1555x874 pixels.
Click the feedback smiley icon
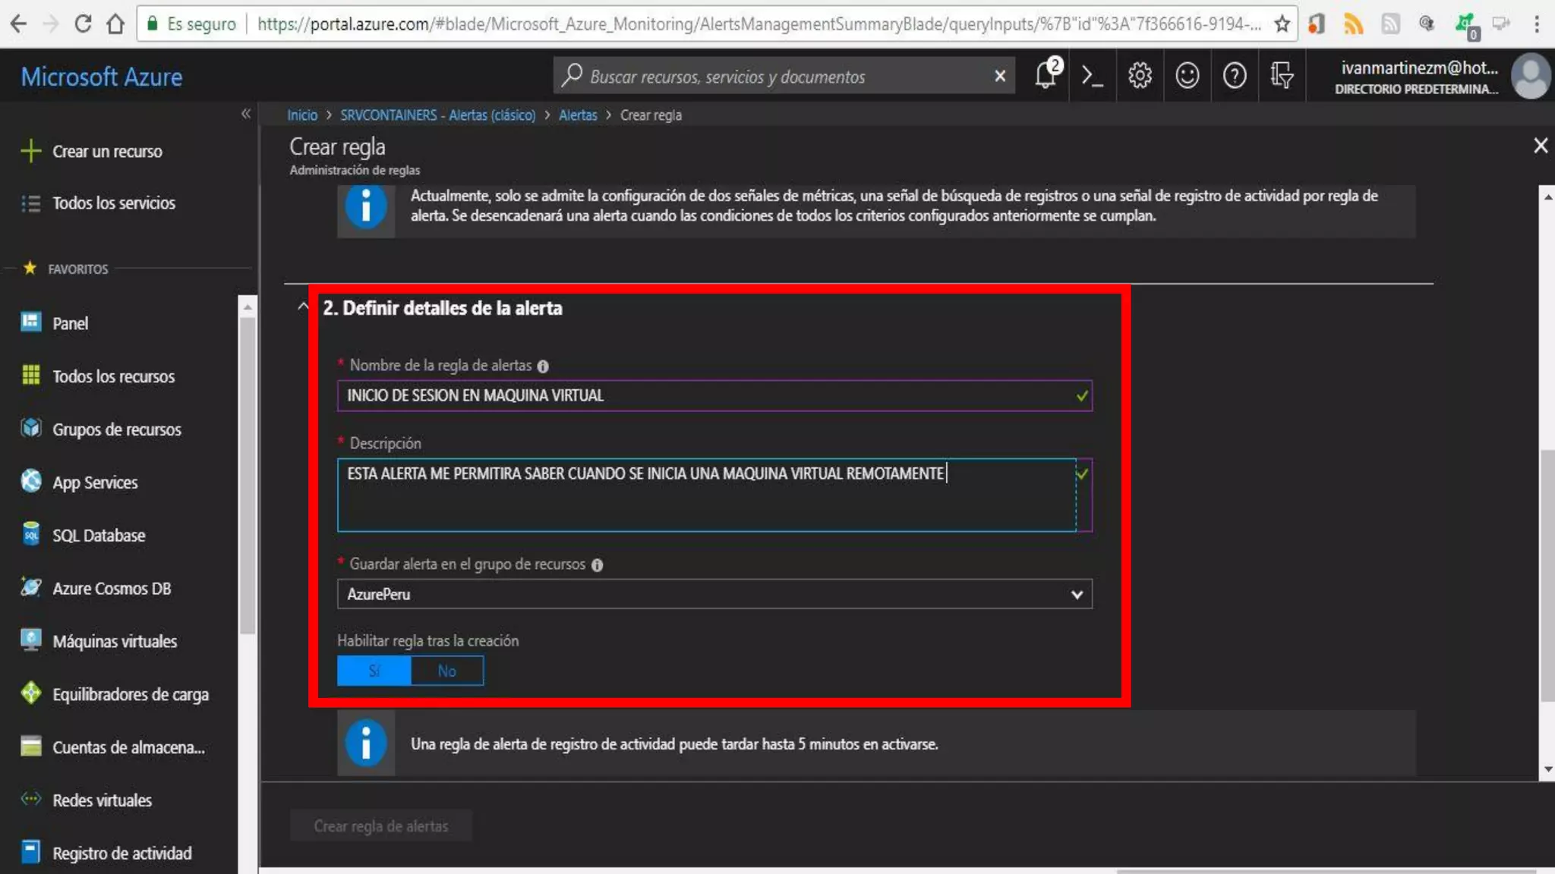click(x=1187, y=76)
